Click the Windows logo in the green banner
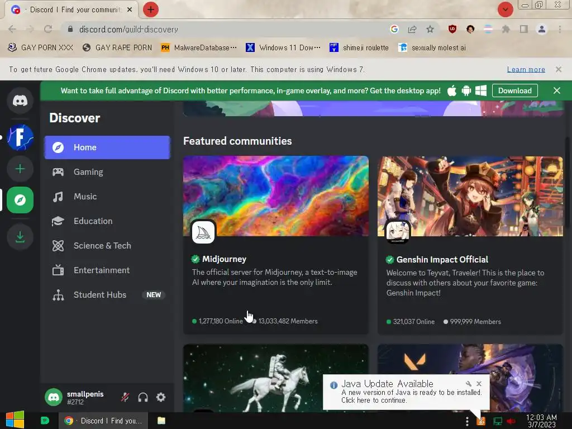This screenshot has width=572, height=429. coord(481,91)
